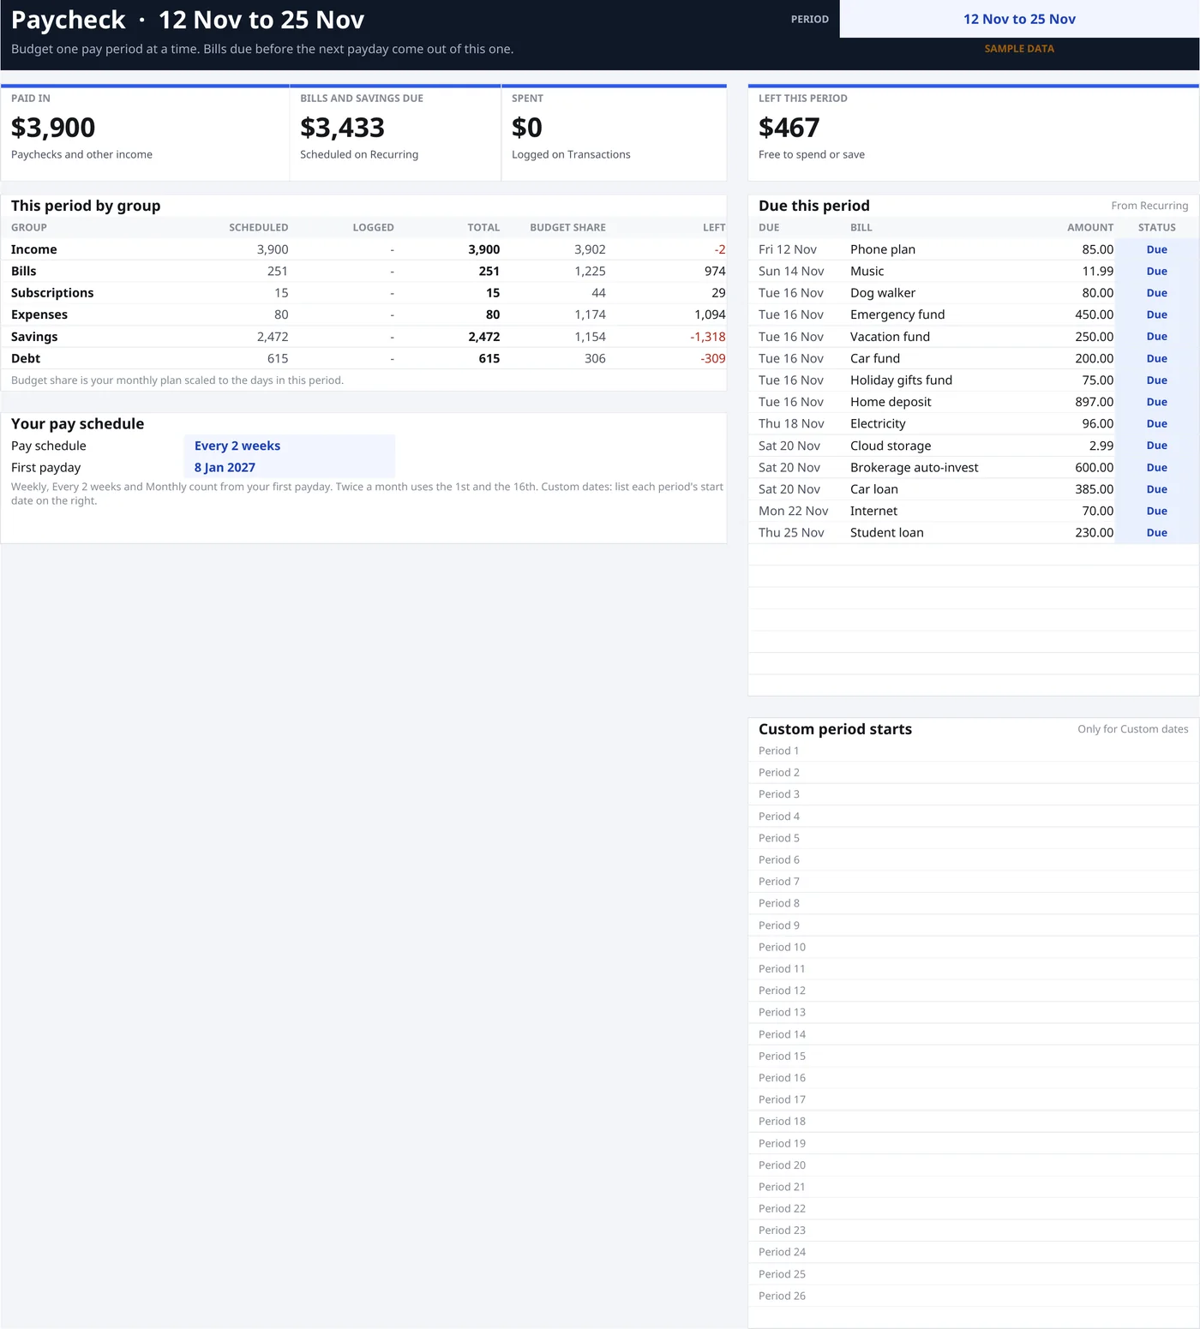Screen dimensions: 1200x1329
Task: Select the Debt group row label
Action: click(x=26, y=358)
